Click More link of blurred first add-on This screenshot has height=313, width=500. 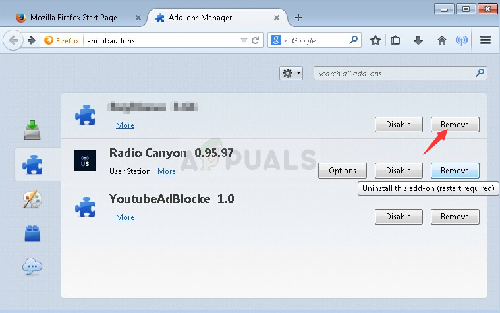click(x=125, y=125)
